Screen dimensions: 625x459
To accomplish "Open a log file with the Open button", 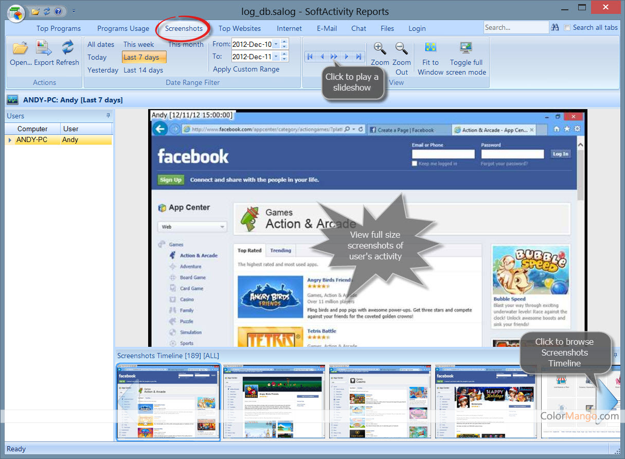I will click(x=21, y=54).
